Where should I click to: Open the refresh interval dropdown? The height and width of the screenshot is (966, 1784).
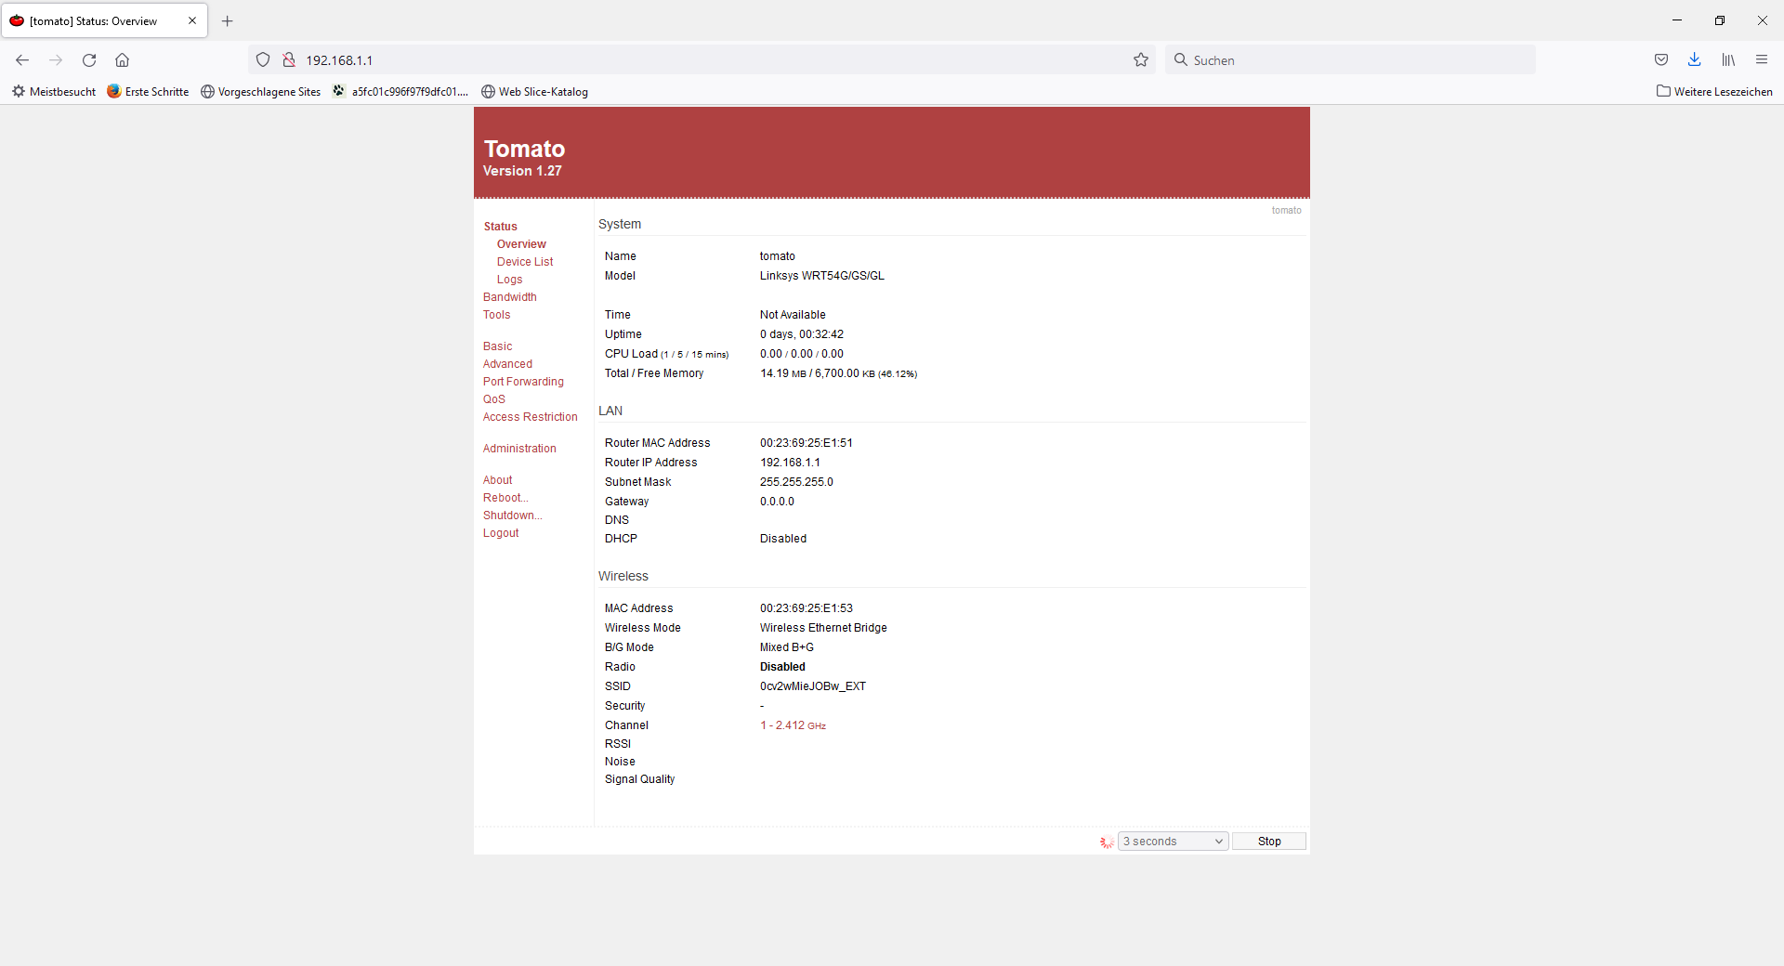[x=1174, y=842]
